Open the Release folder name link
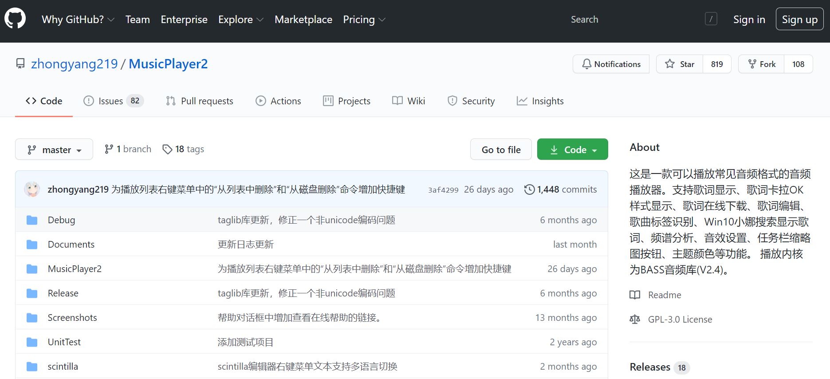830x379 pixels. click(63, 293)
